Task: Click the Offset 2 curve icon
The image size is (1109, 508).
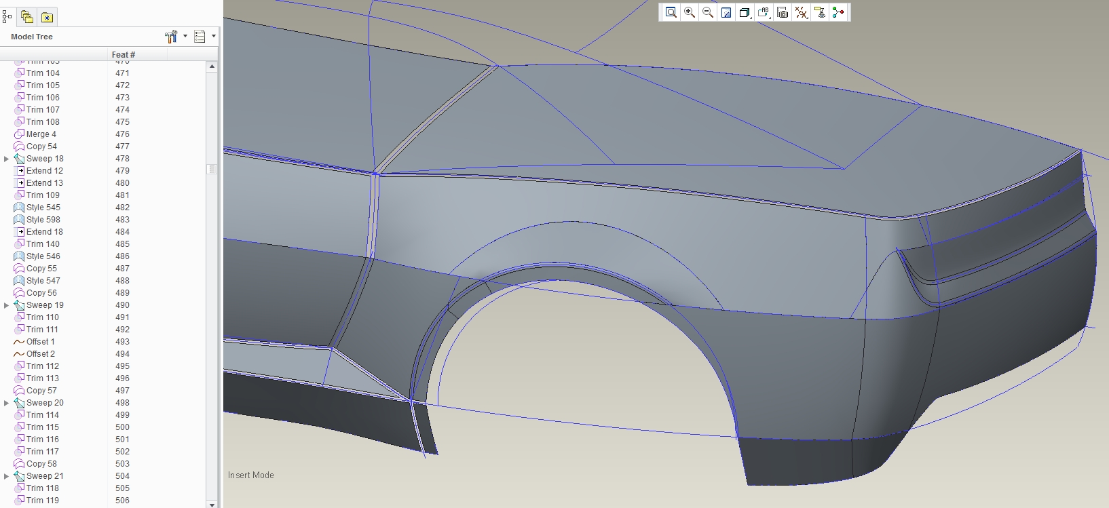Action: pos(19,353)
